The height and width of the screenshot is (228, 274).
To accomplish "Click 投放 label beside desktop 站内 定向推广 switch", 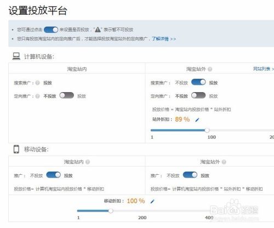I will point(82,96).
